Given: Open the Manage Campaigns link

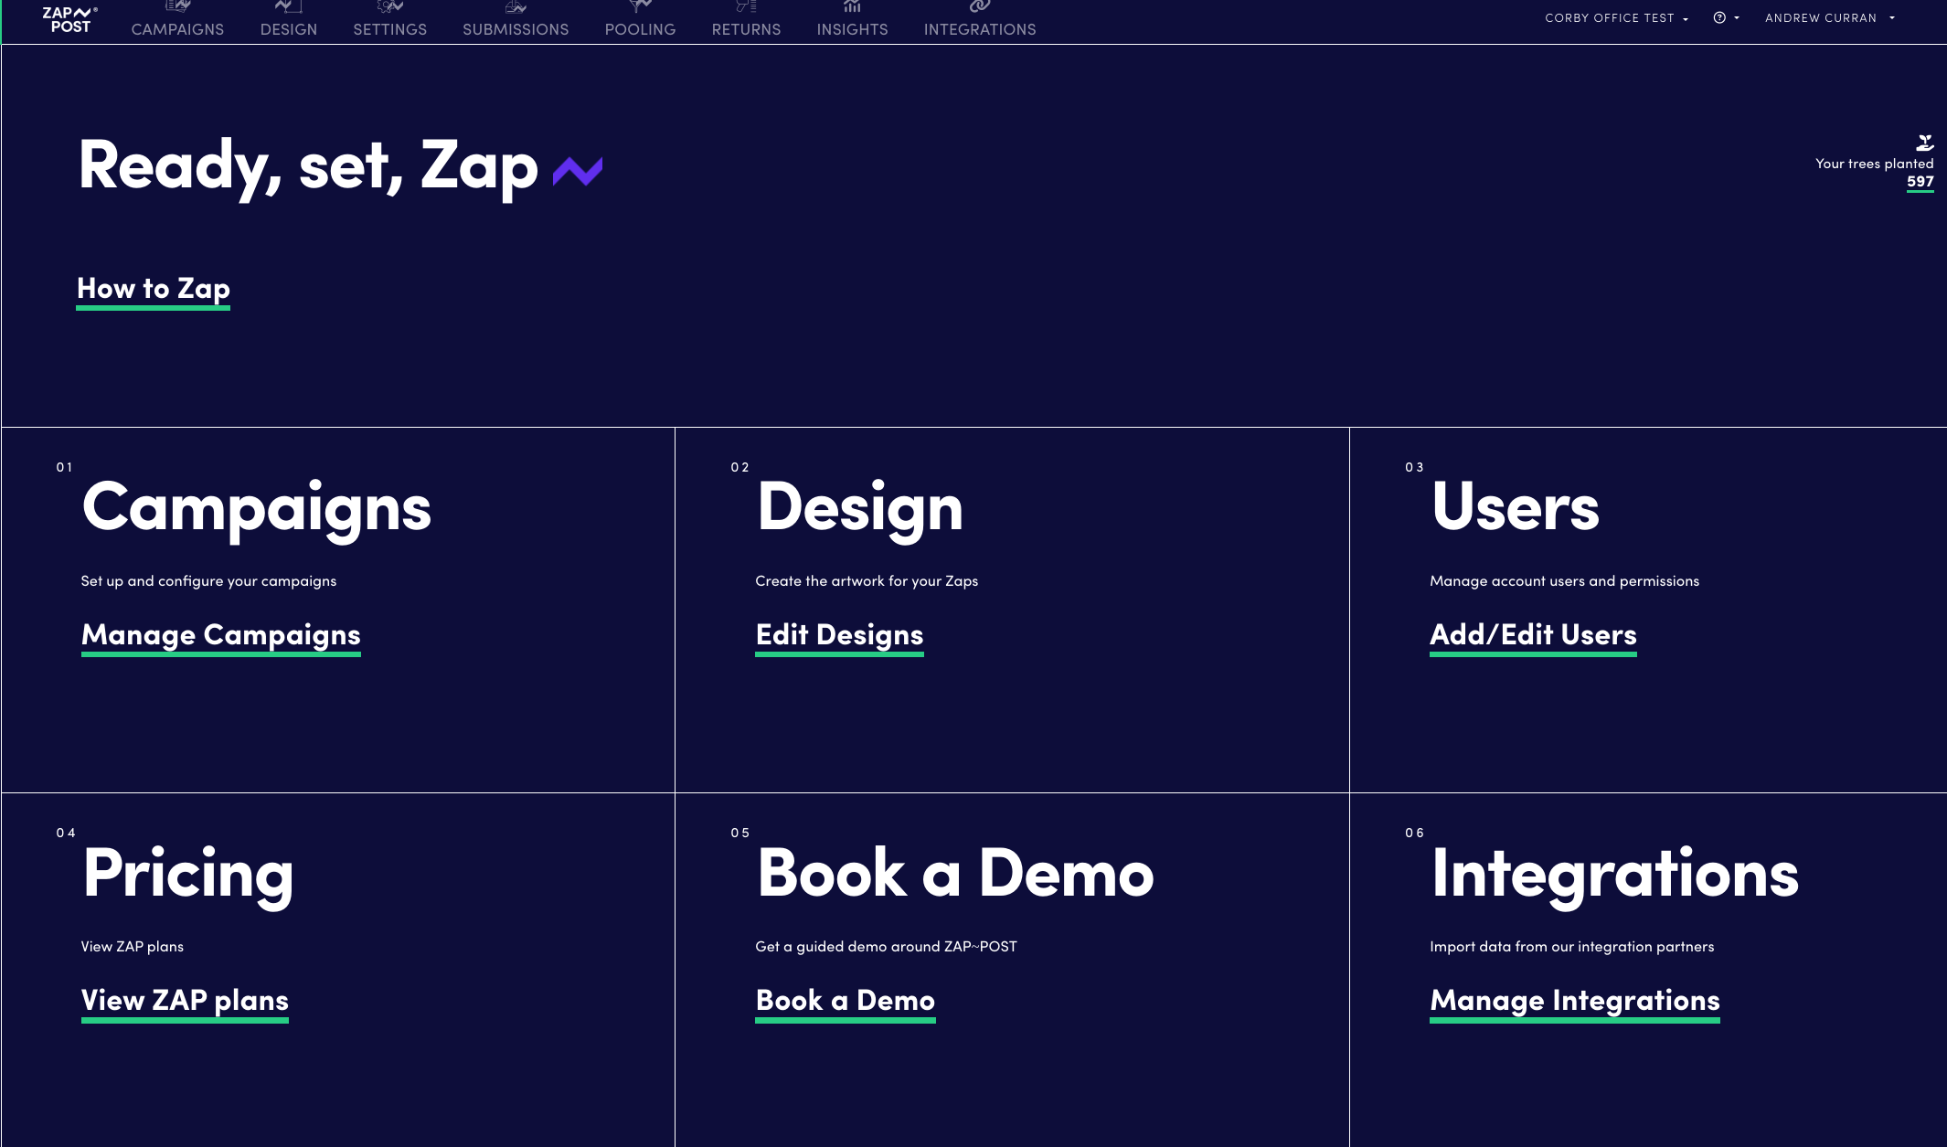Looking at the screenshot, I should point(221,635).
